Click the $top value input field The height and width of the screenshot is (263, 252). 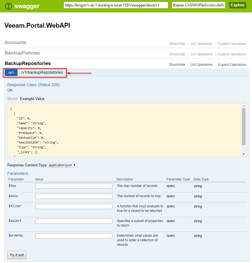tap(74, 186)
